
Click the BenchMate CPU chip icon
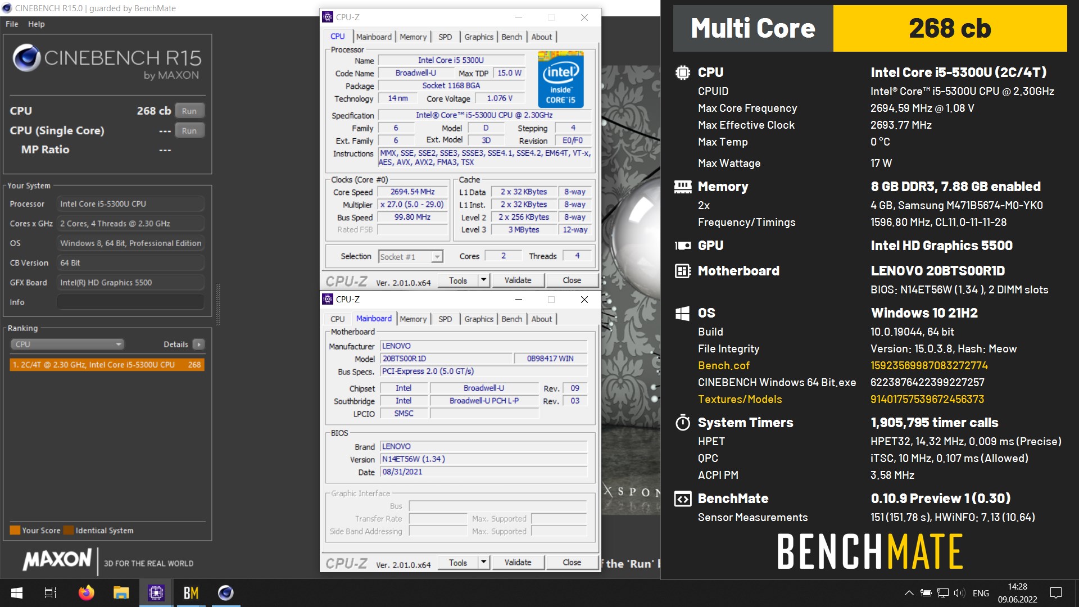(683, 73)
